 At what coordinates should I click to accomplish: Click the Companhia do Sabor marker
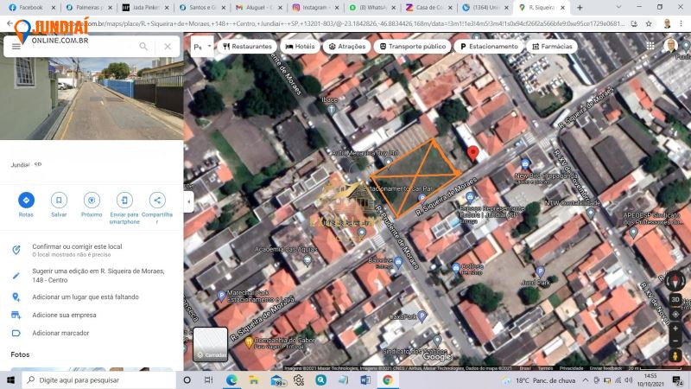point(249,341)
